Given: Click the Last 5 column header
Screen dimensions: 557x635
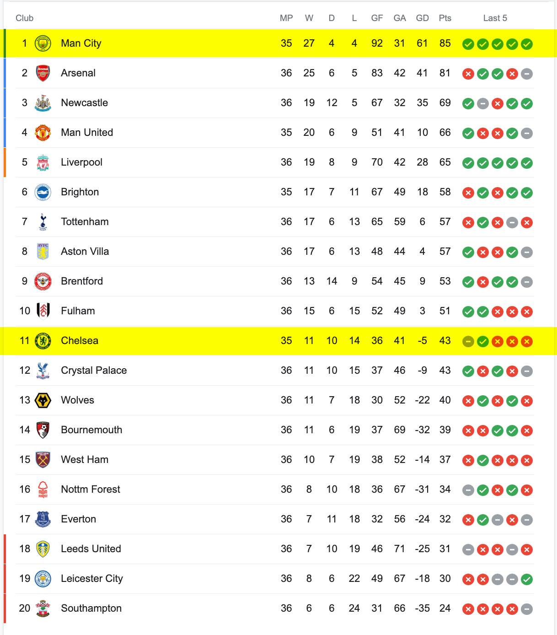Looking at the screenshot, I should point(495,18).
